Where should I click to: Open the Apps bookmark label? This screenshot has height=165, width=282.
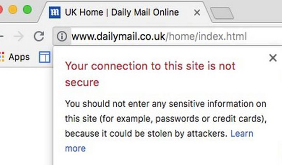pos(19,57)
